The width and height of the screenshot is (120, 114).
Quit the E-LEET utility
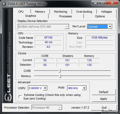(104, 108)
